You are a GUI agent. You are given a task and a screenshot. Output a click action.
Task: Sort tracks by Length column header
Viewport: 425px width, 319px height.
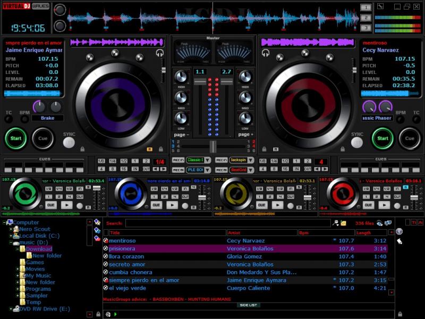[x=371, y=233]
